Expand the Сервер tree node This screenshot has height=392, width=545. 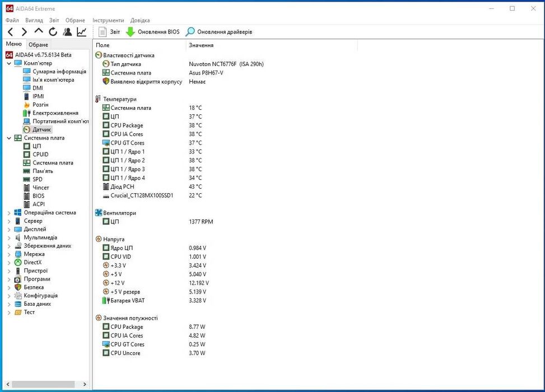point(9,221)
